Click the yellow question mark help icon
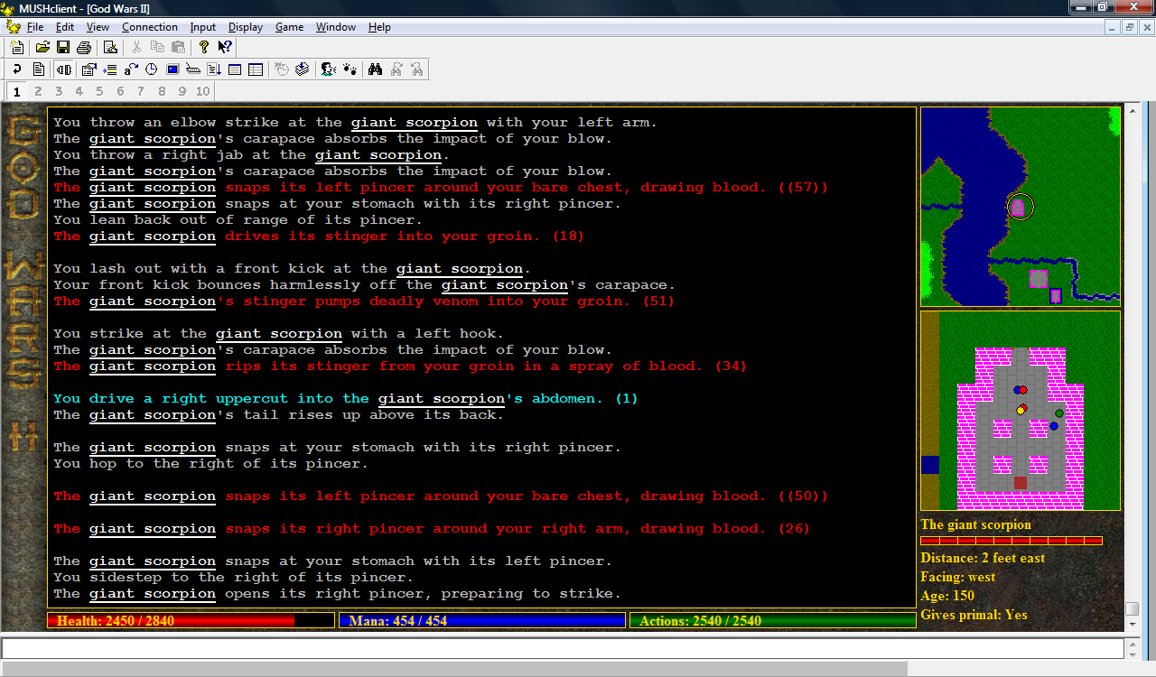The image size is (1156, 677). 204,48
